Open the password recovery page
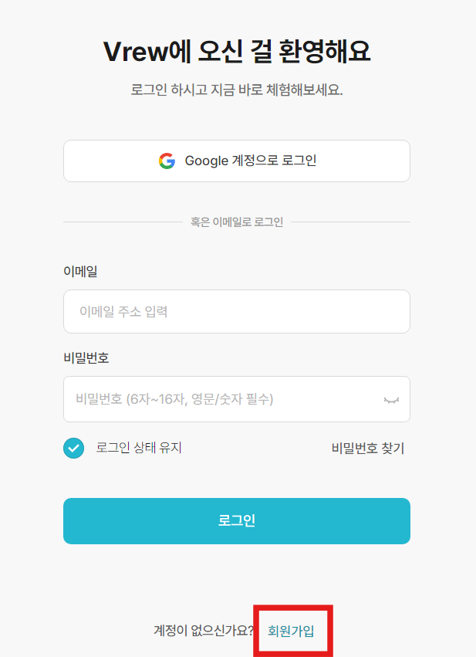The height and width of the screenshot is (657, 476). click(x=367, y=447)
